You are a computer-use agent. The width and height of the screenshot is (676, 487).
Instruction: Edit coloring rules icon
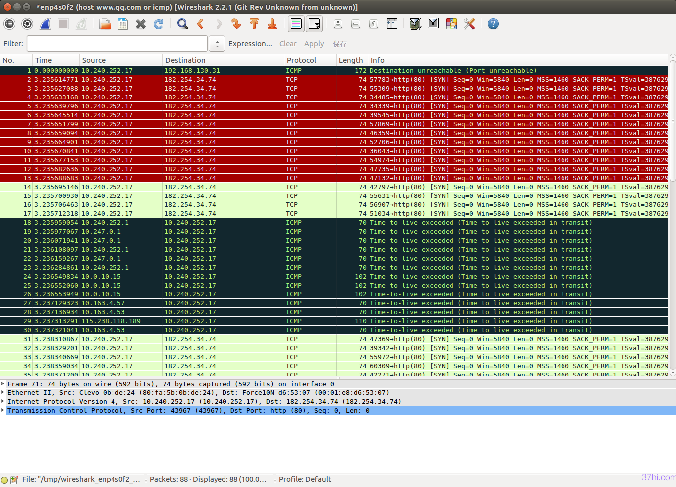tap(451, 24)
